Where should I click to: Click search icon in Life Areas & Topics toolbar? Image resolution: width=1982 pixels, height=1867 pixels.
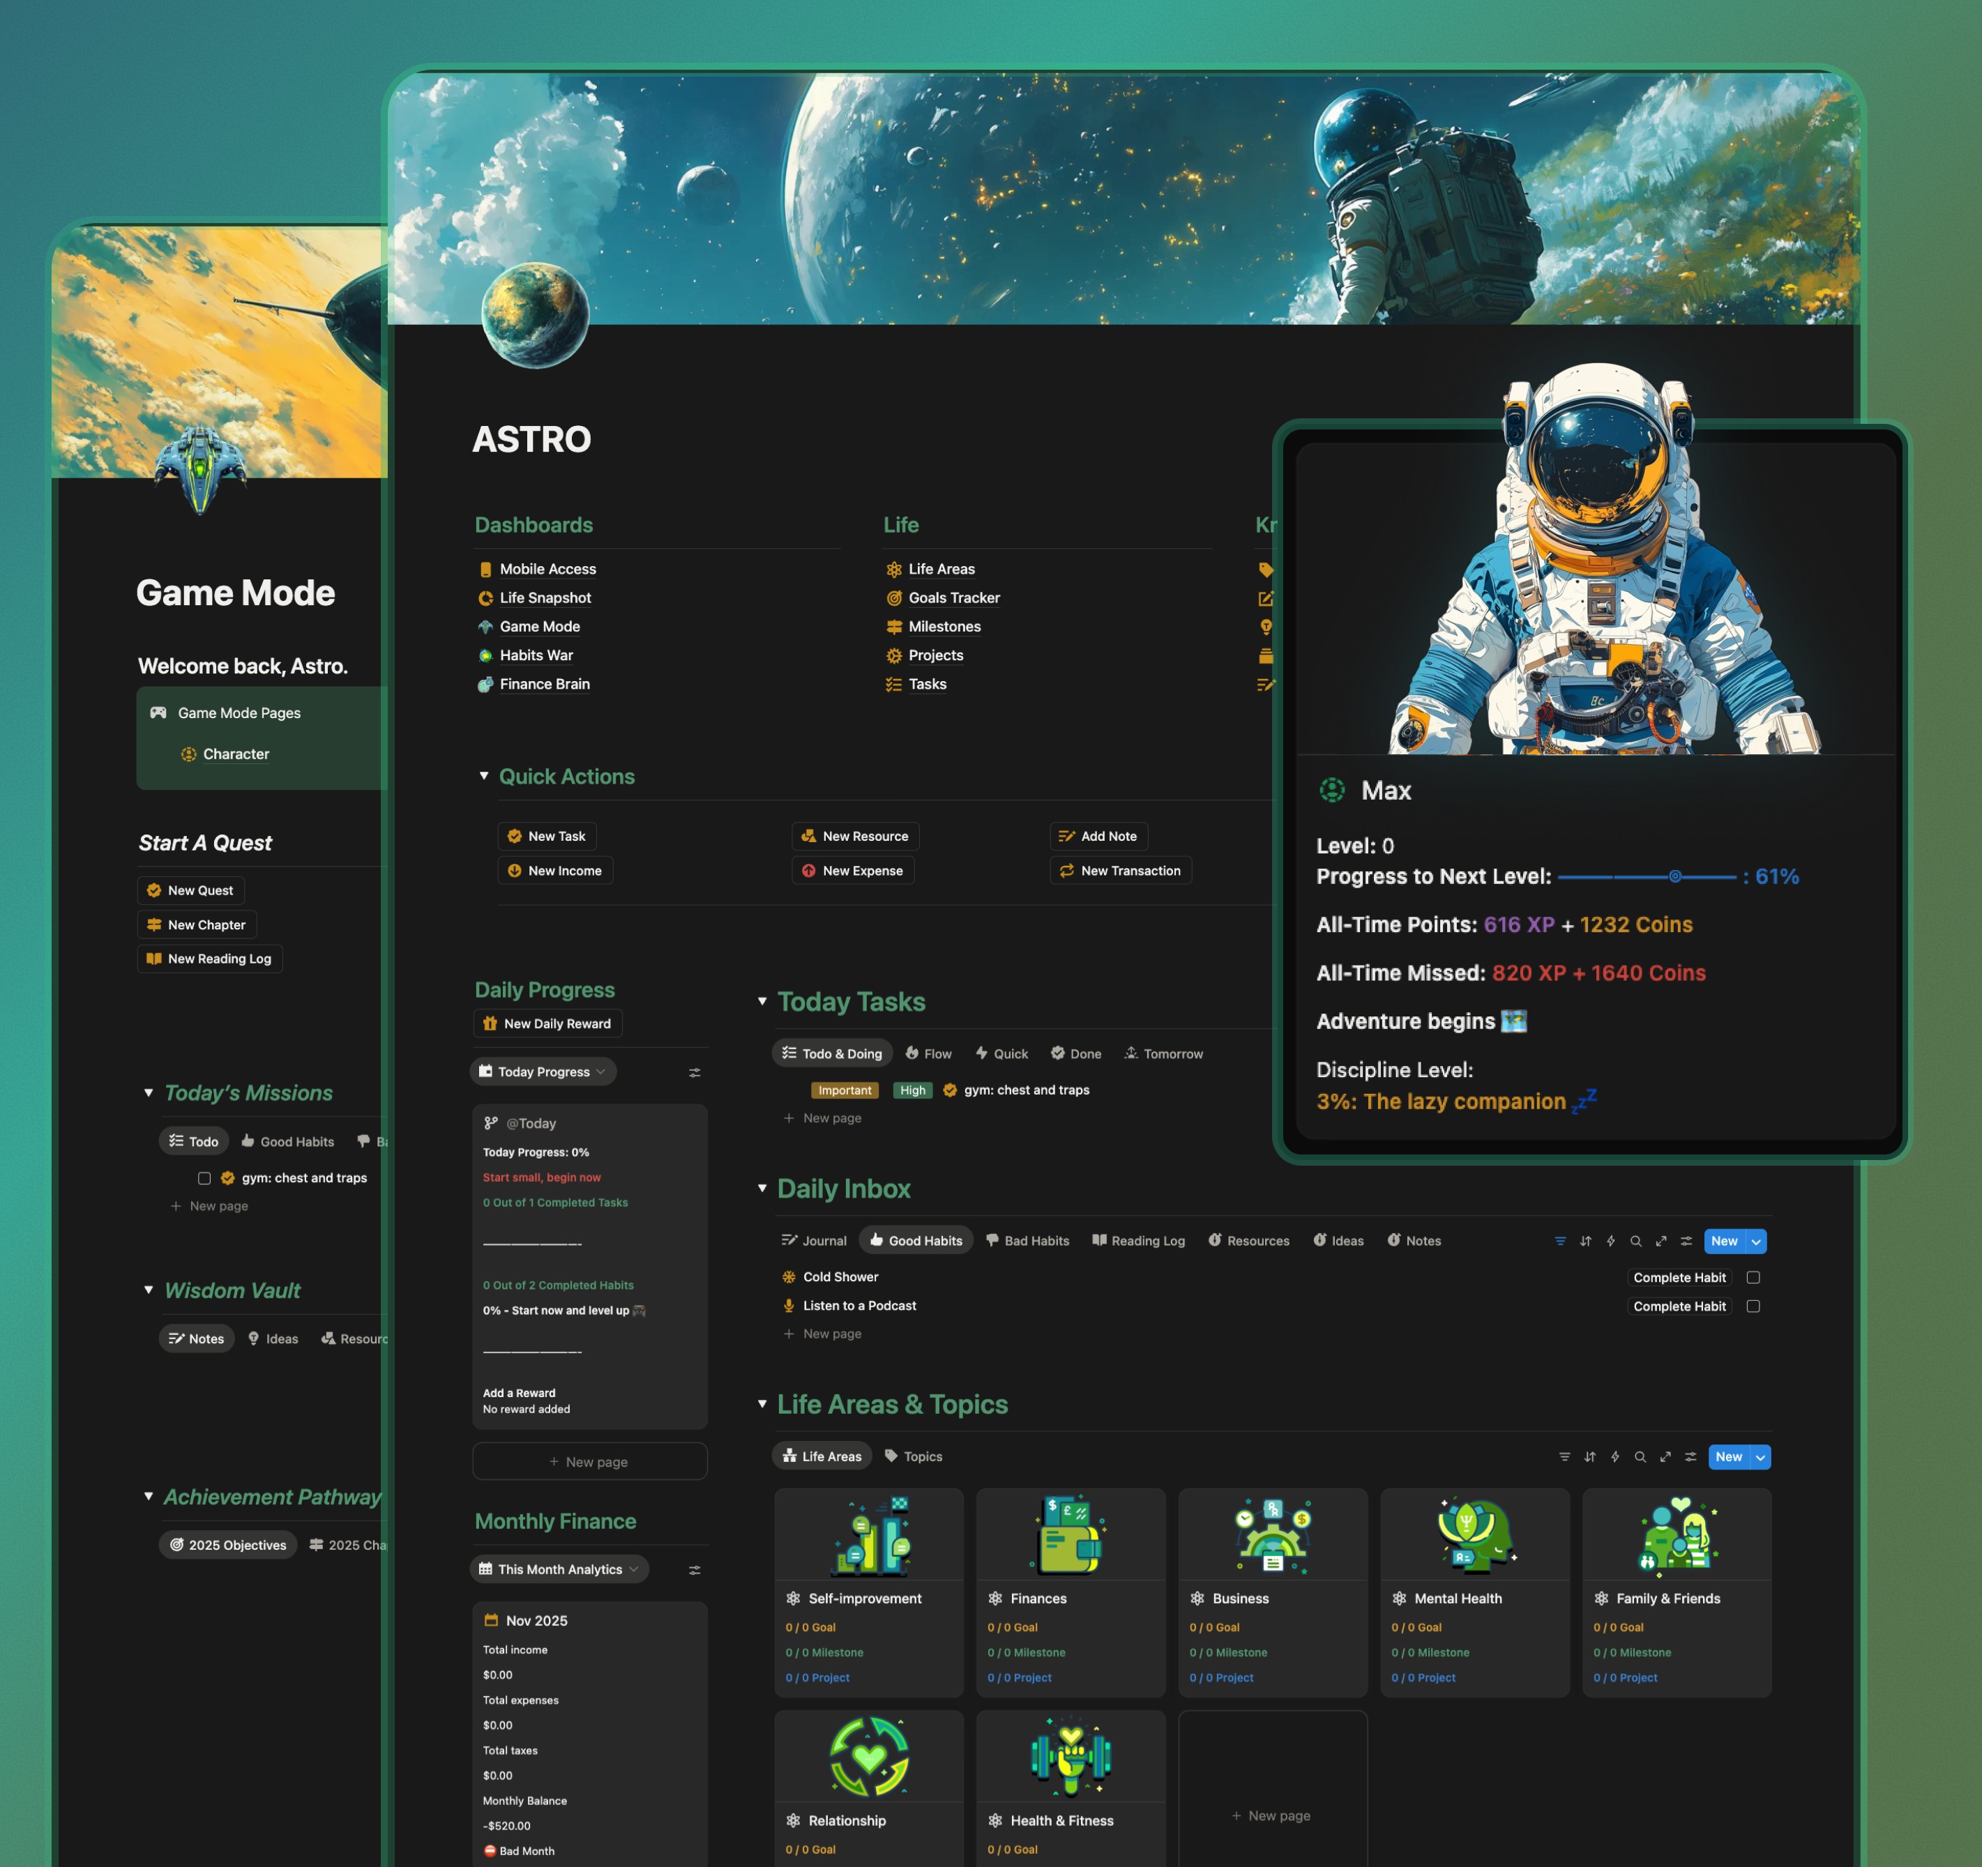[1640, 1456]
